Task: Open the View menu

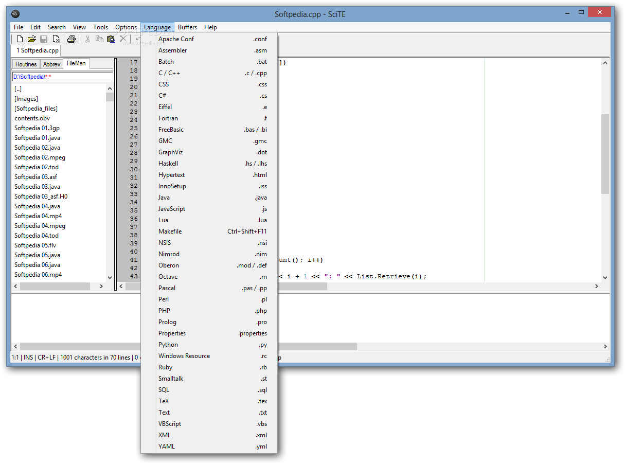Action: tap(79, 27)
